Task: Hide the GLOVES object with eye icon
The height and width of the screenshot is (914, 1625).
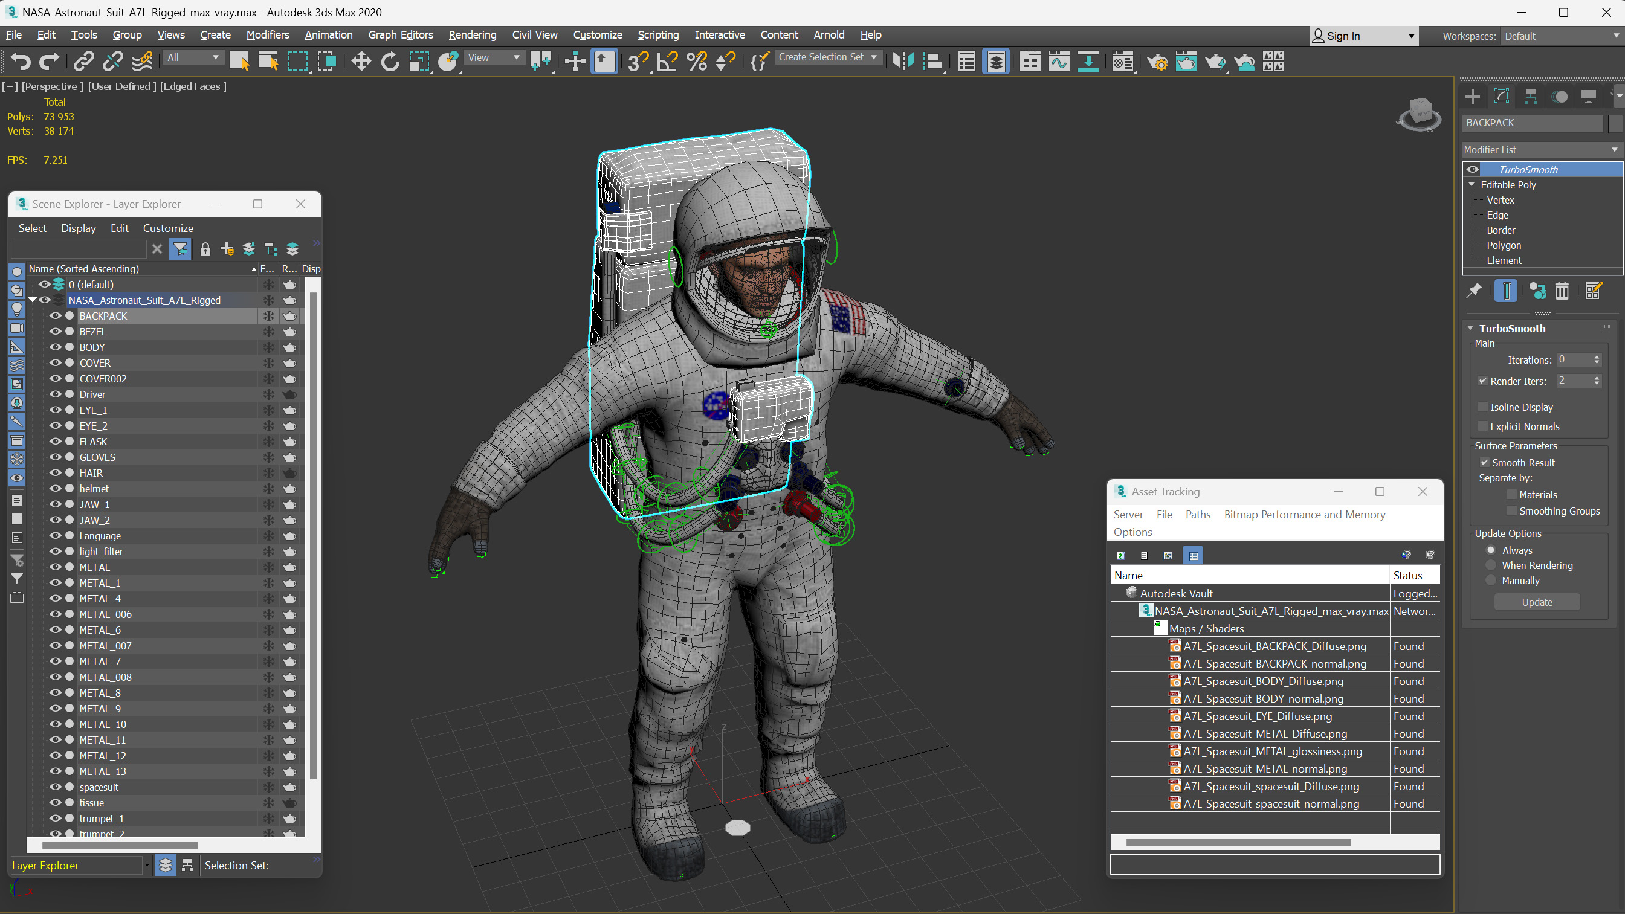Action: pyautogui.click(x=56, y=457)
